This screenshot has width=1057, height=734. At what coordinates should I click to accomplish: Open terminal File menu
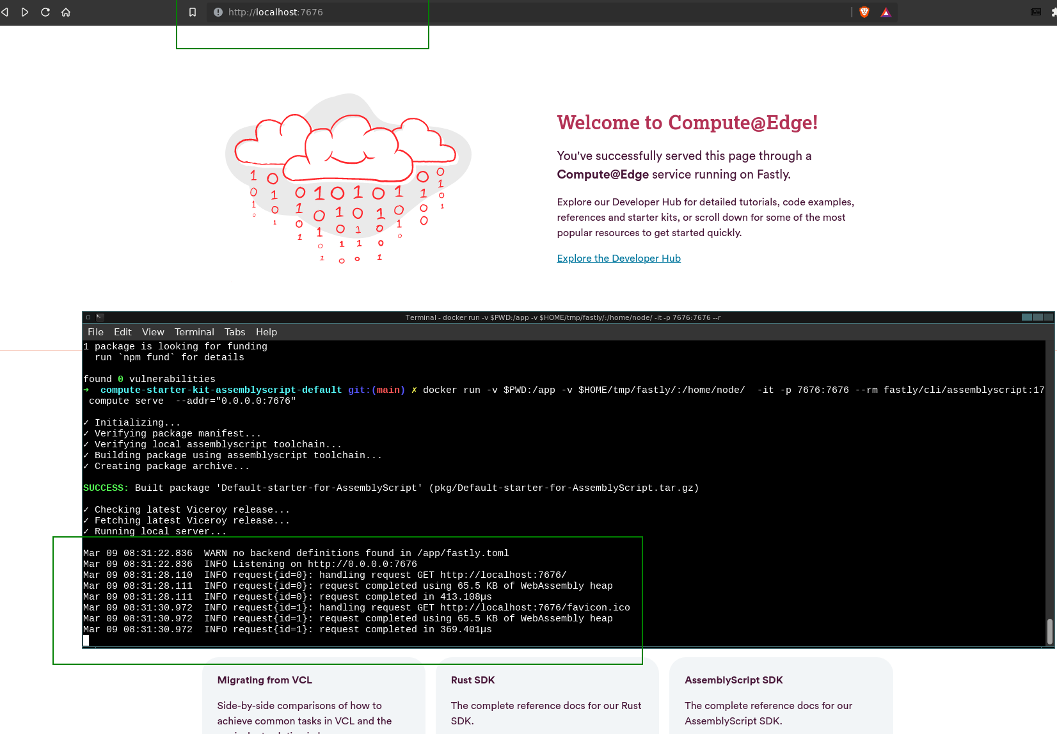tap(95, 331)
